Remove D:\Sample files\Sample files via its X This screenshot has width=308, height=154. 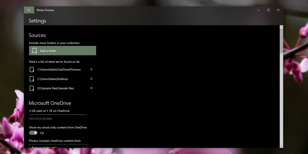(x=91, y=88)
